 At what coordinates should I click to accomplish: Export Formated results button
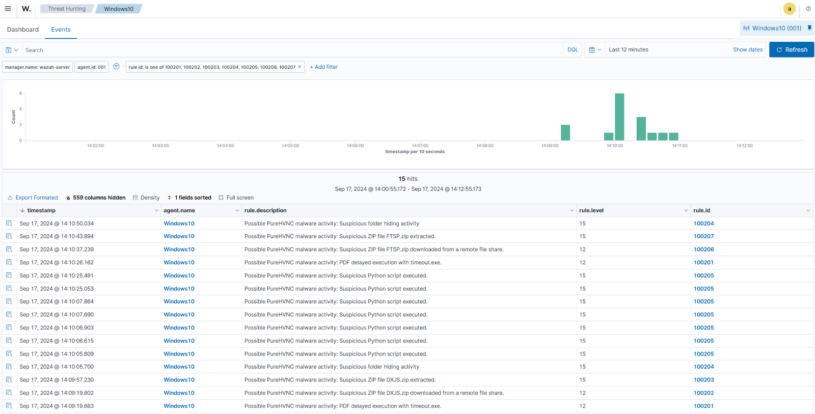coord(33,198)
